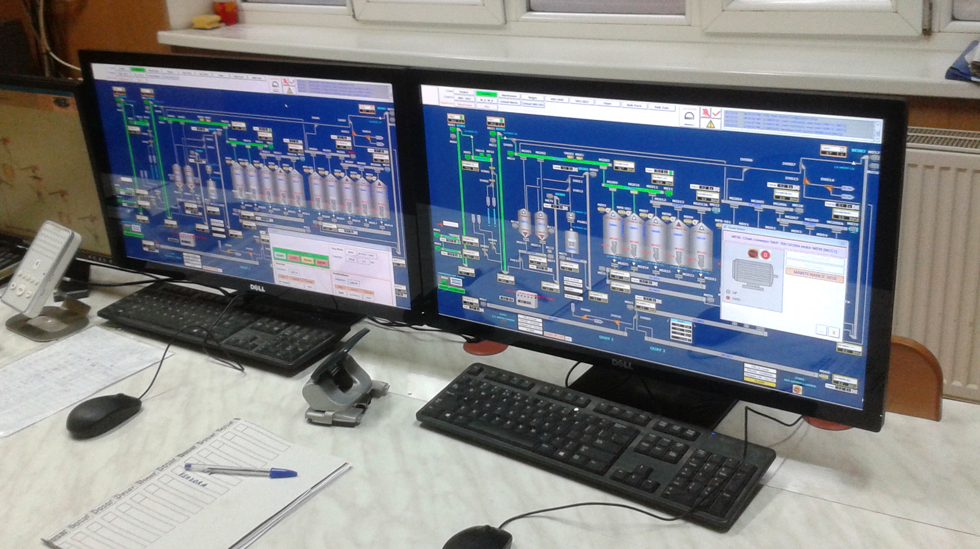This screenshot has width=980, height=549.
Task: Select the Bulk Truck tab on right monitor
Action: point(634,106)
